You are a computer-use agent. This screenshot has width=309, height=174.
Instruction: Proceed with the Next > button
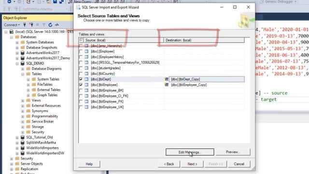click(192, 164)
